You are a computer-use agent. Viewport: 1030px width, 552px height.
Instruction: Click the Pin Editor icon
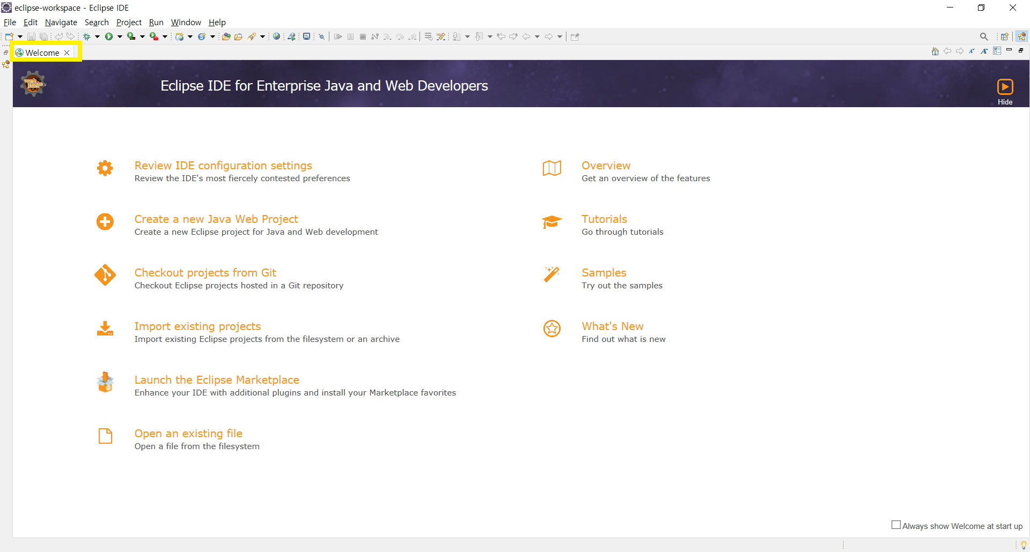(x=575, y=36)
